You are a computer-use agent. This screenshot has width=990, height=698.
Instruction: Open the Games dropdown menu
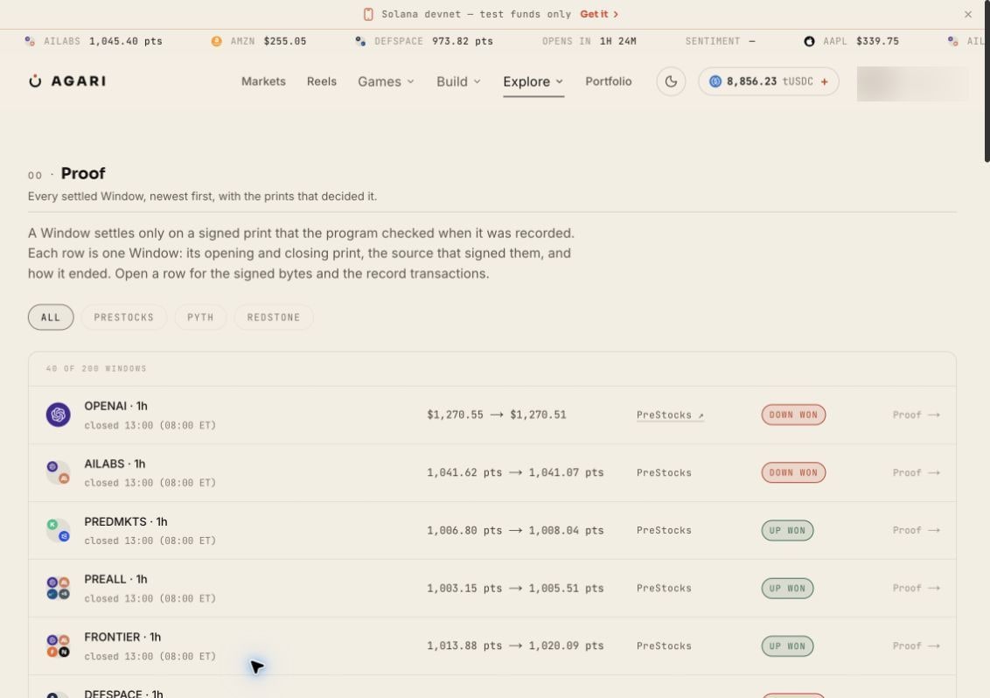coord(386,81)
